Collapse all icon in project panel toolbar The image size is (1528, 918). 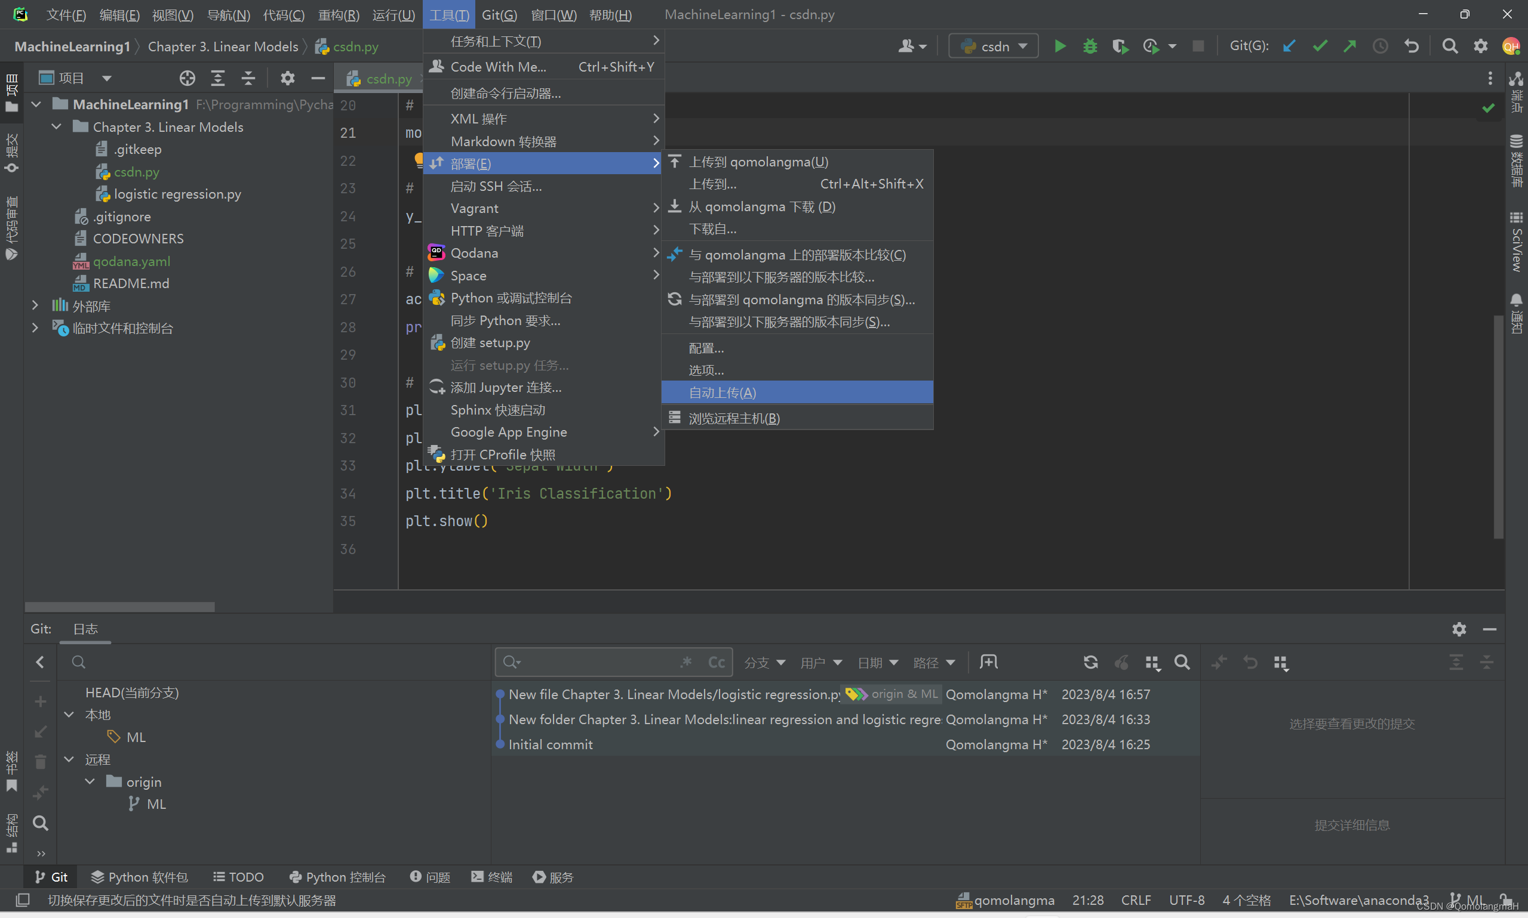point(248,78)
